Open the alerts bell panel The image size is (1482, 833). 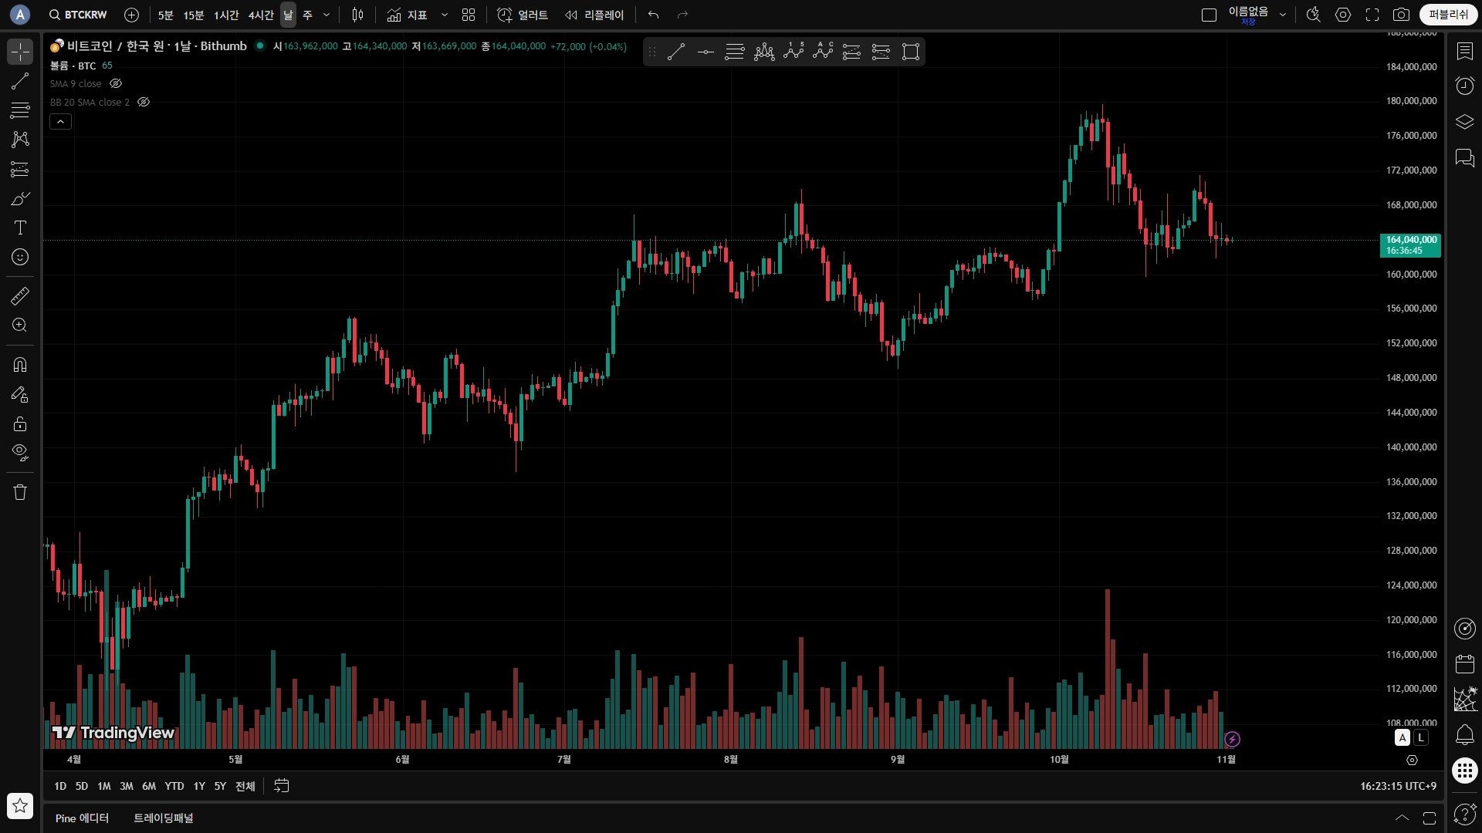(1464, 735)
